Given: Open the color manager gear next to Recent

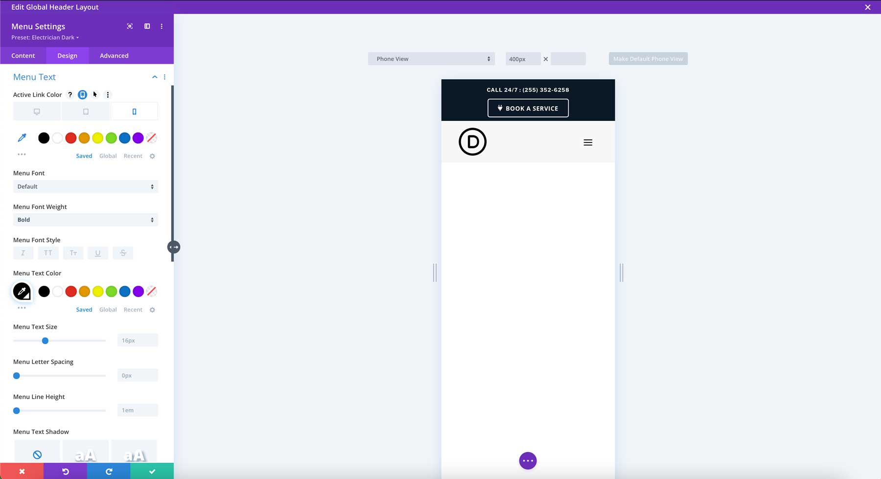Looking at the screenshot, I should coord(152,156).
